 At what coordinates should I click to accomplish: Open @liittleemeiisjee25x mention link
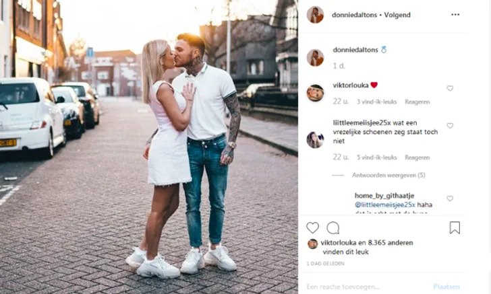(385, 205)
